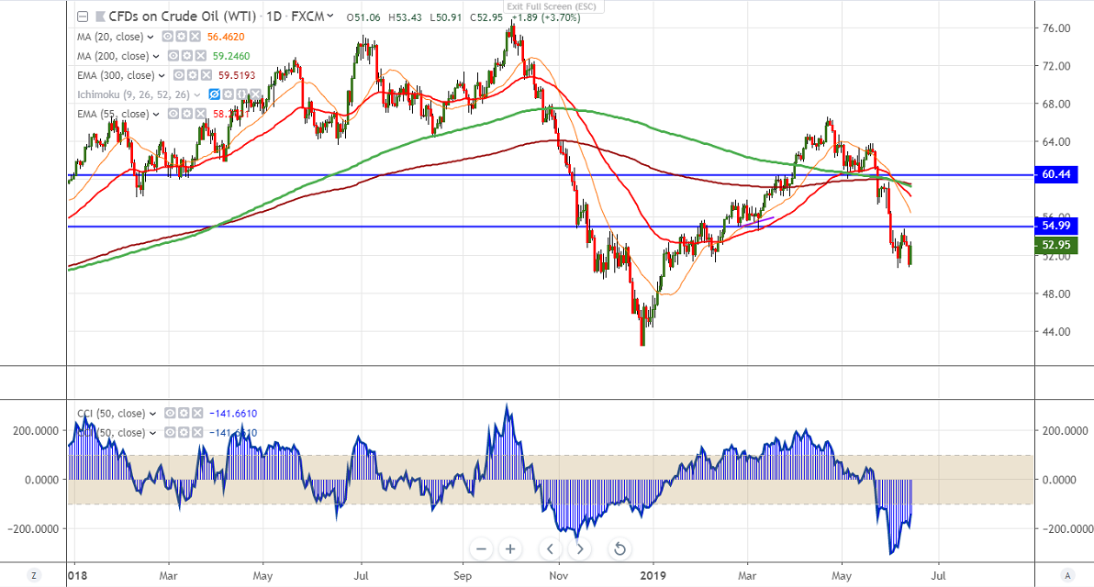This screenshot has width=1094, height=587.
Task: Click the timezone Z button
Action: (33, 576)
